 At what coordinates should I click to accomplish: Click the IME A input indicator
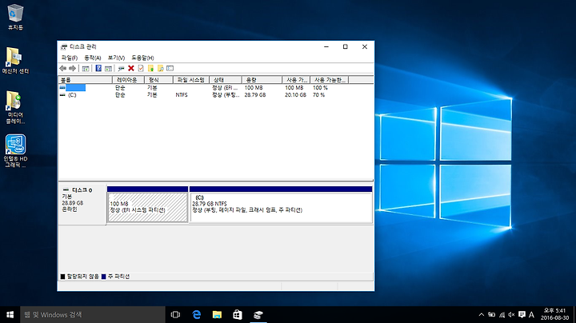tap(531, 314)
